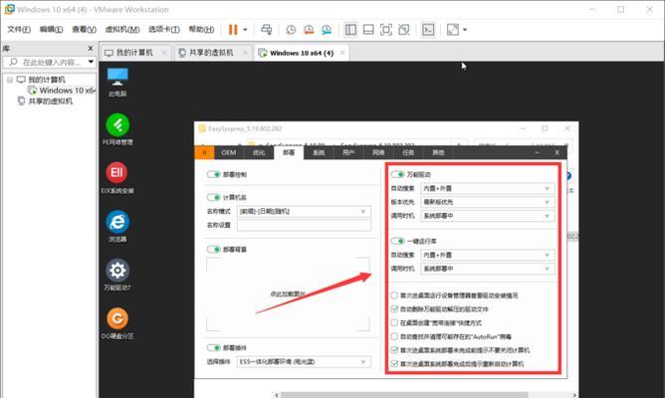The image size is (665, 398).
Task: Uncheck the restart prompt after deployment option
Action: click(x=394, y=363)
